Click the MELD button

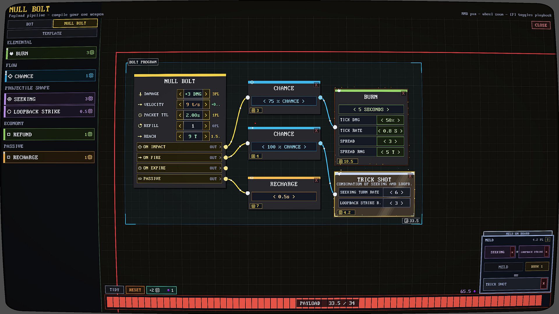click(503, 267)
